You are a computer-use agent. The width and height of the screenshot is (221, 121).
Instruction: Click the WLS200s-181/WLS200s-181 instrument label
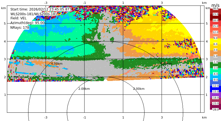(x=34, y=14)
